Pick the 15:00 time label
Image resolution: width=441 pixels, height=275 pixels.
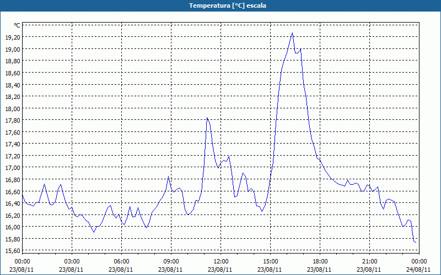270,262
